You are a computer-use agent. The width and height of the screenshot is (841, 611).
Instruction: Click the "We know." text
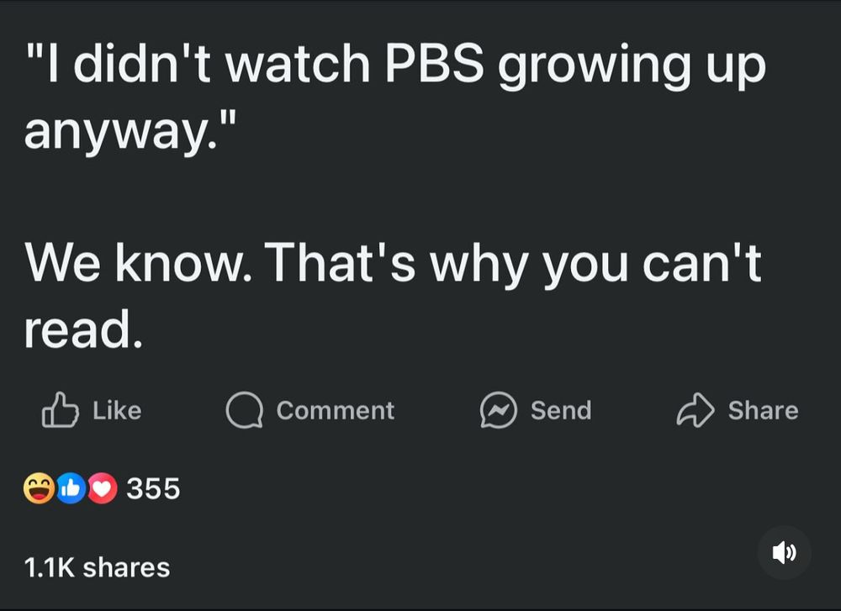(x=138, y=262)
